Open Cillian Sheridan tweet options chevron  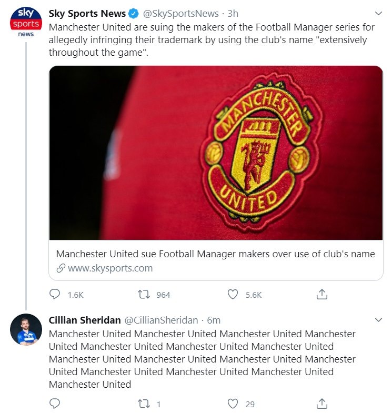tap(378, 320)
